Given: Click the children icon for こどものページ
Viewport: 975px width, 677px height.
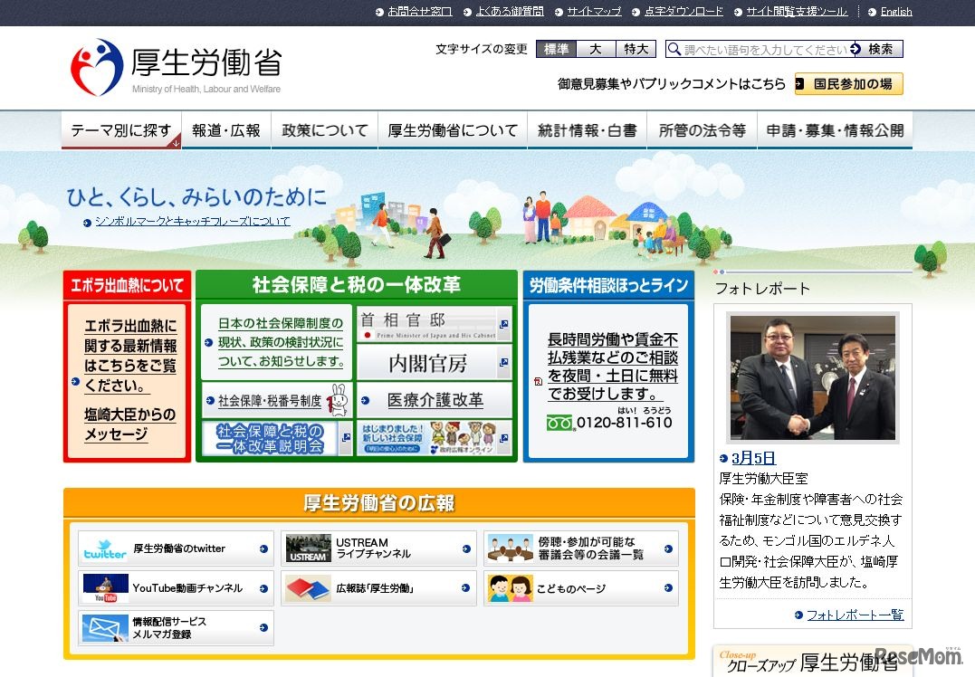Looking at the screenshot, I should (x=509, y=588).
